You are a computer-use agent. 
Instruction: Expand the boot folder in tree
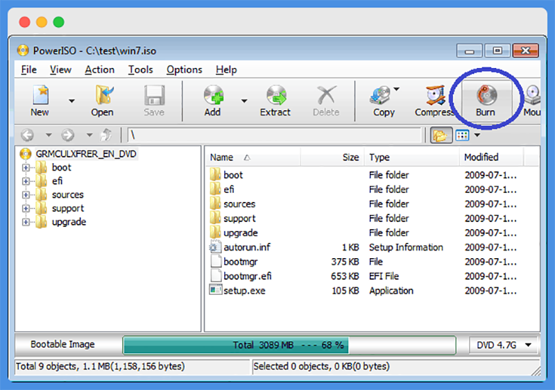26,167
